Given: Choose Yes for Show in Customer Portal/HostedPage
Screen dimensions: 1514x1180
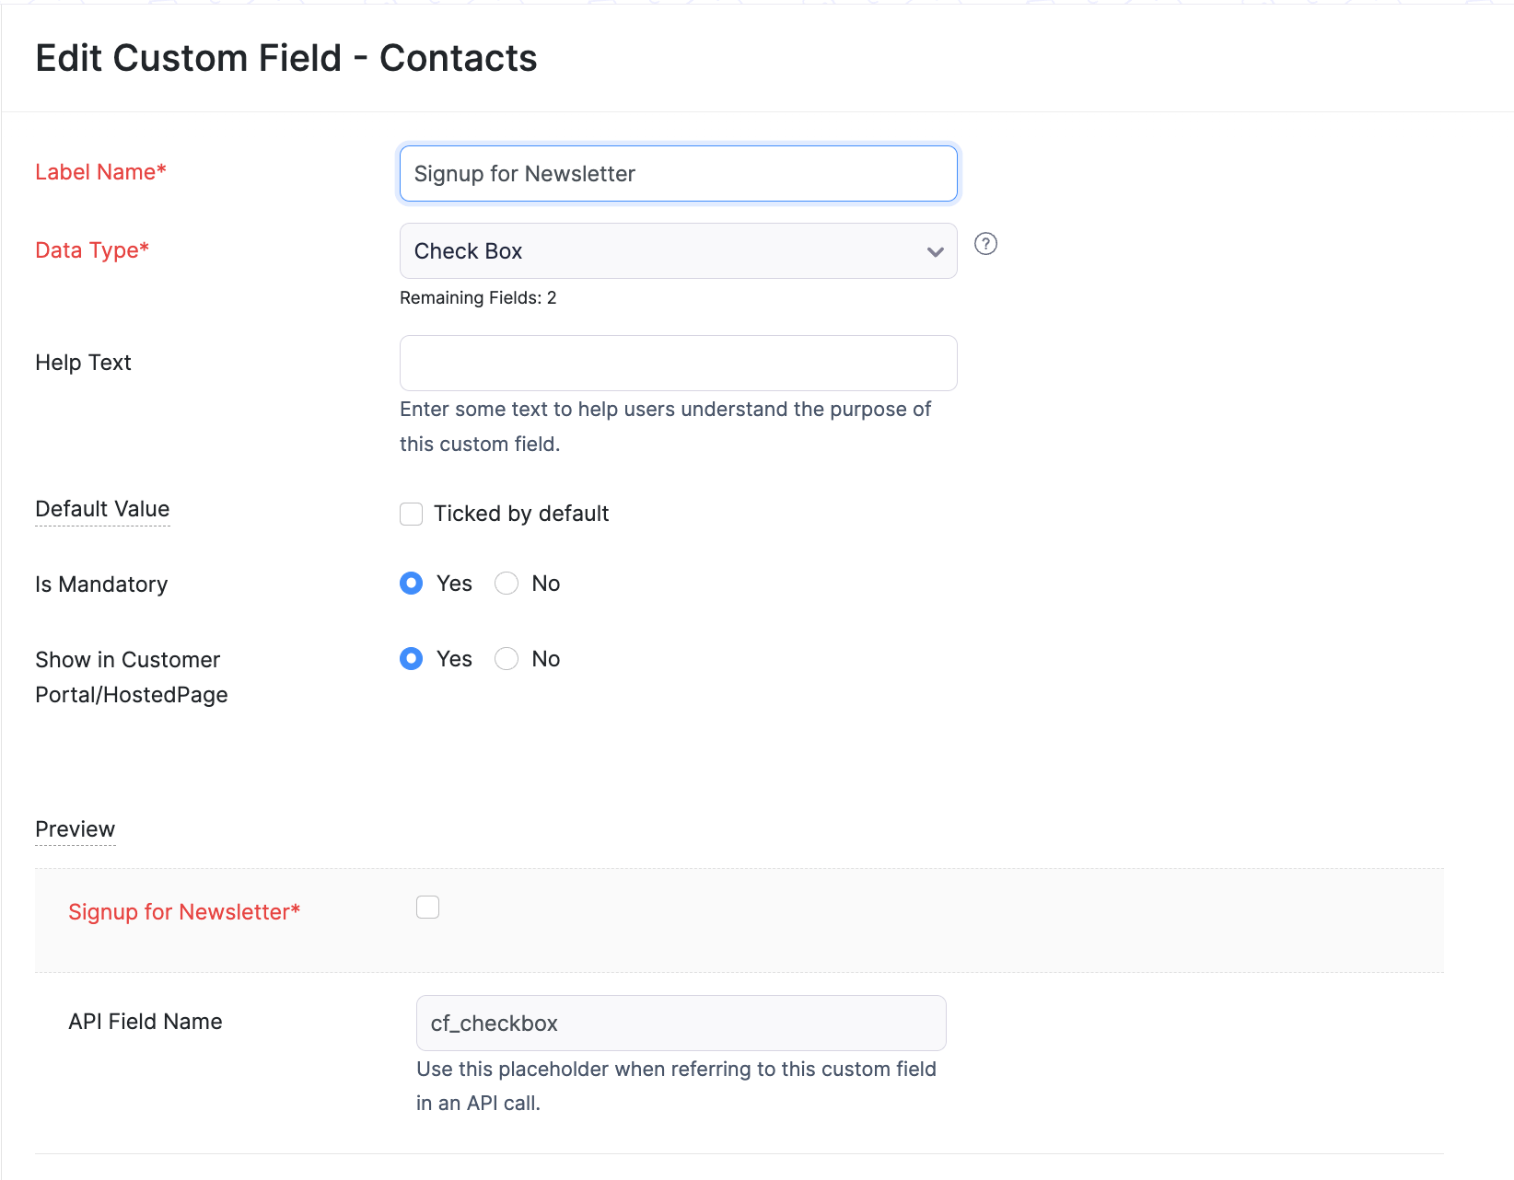Looking at the screenshot, I should click(411, 658).
